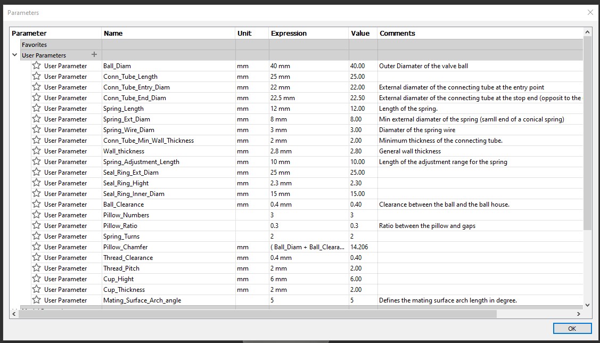The image size is (600, 343).
Task: Favorite the Ball_Clearance parameter
Action: (36, 204)
